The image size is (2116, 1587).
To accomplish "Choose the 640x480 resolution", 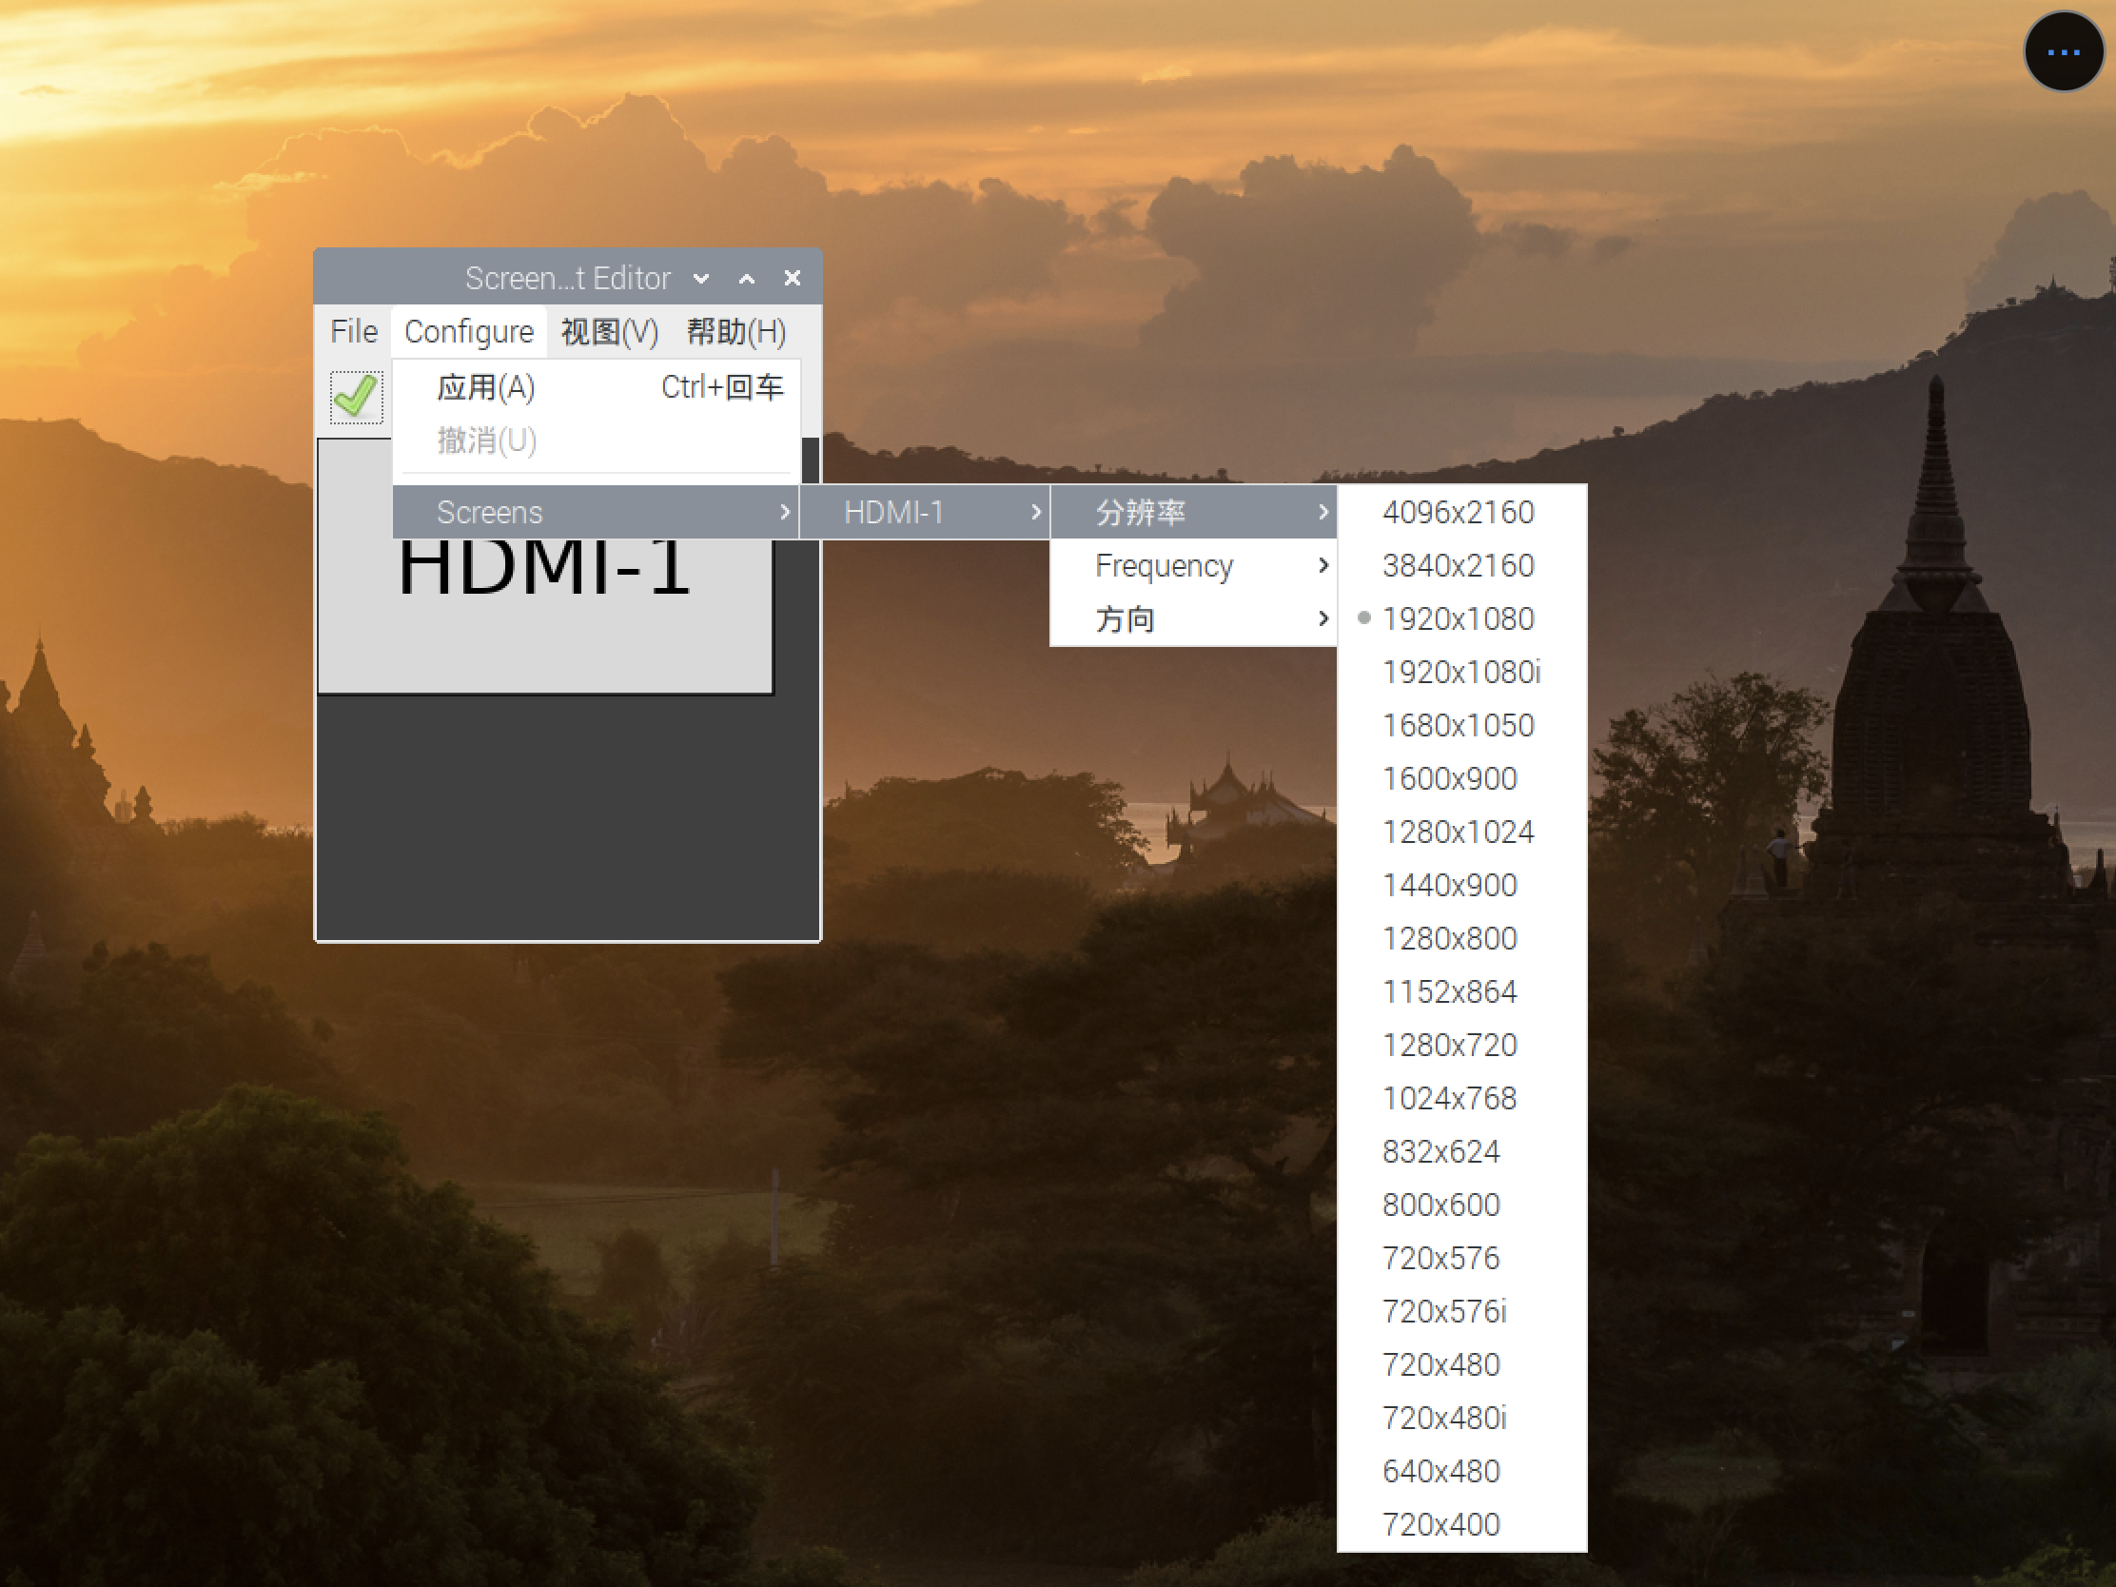I will click(1461, 1470).
